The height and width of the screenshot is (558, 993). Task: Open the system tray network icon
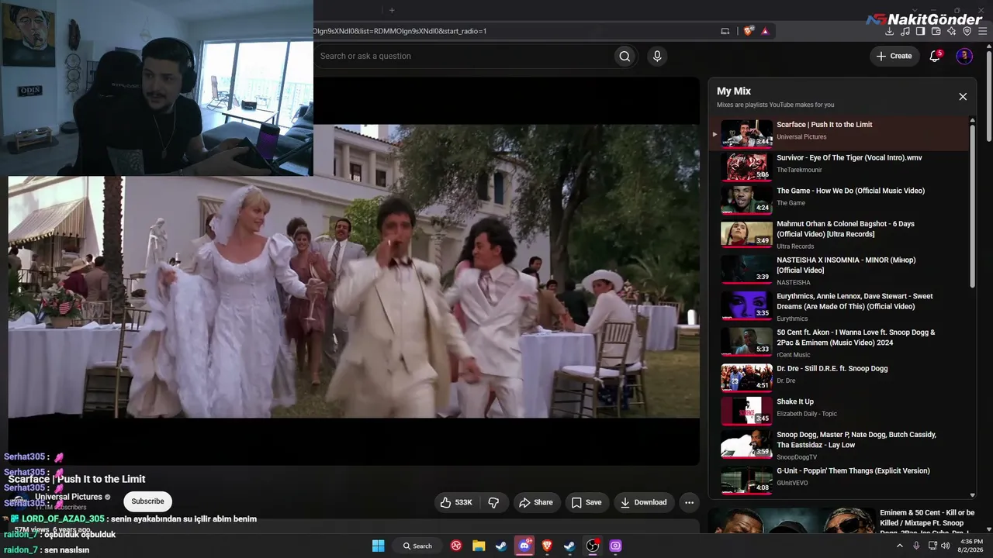coord(932,546)
